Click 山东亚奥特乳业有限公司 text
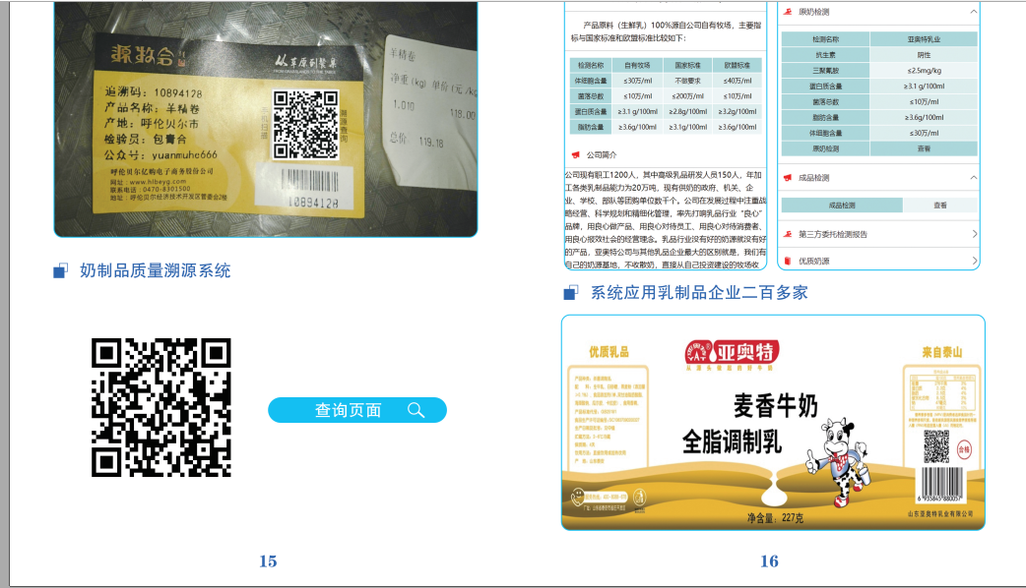1026x588 pixels. coord(940,514)
